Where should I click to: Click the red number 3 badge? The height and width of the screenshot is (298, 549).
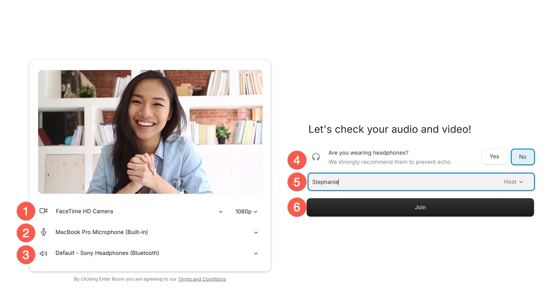click(26, 254)
